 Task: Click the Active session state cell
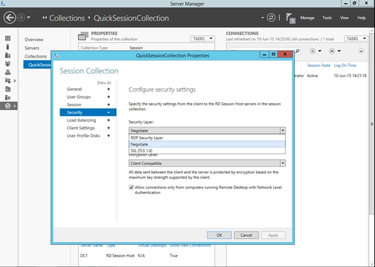(x=312, y=76)
